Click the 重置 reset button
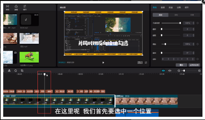205x120 pixels. coord(181,65)
